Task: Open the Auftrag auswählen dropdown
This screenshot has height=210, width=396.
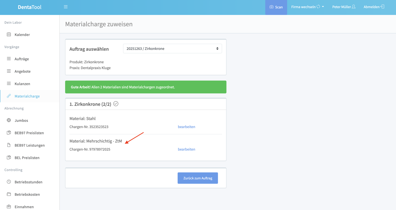Action: [x=172, y=49]
